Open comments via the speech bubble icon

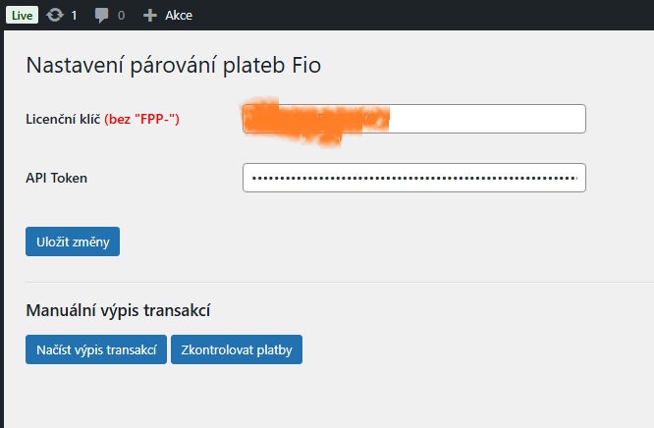tap(101, 16)
